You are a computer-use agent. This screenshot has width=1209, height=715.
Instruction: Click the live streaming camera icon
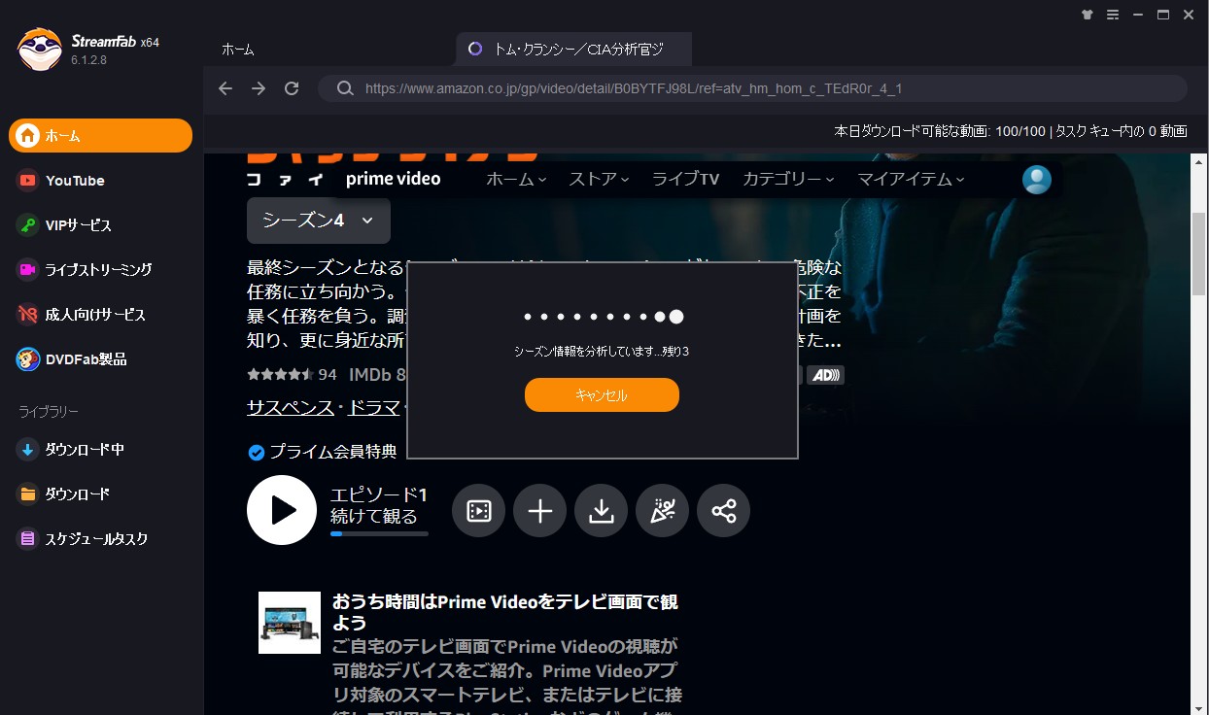point(27,270)
